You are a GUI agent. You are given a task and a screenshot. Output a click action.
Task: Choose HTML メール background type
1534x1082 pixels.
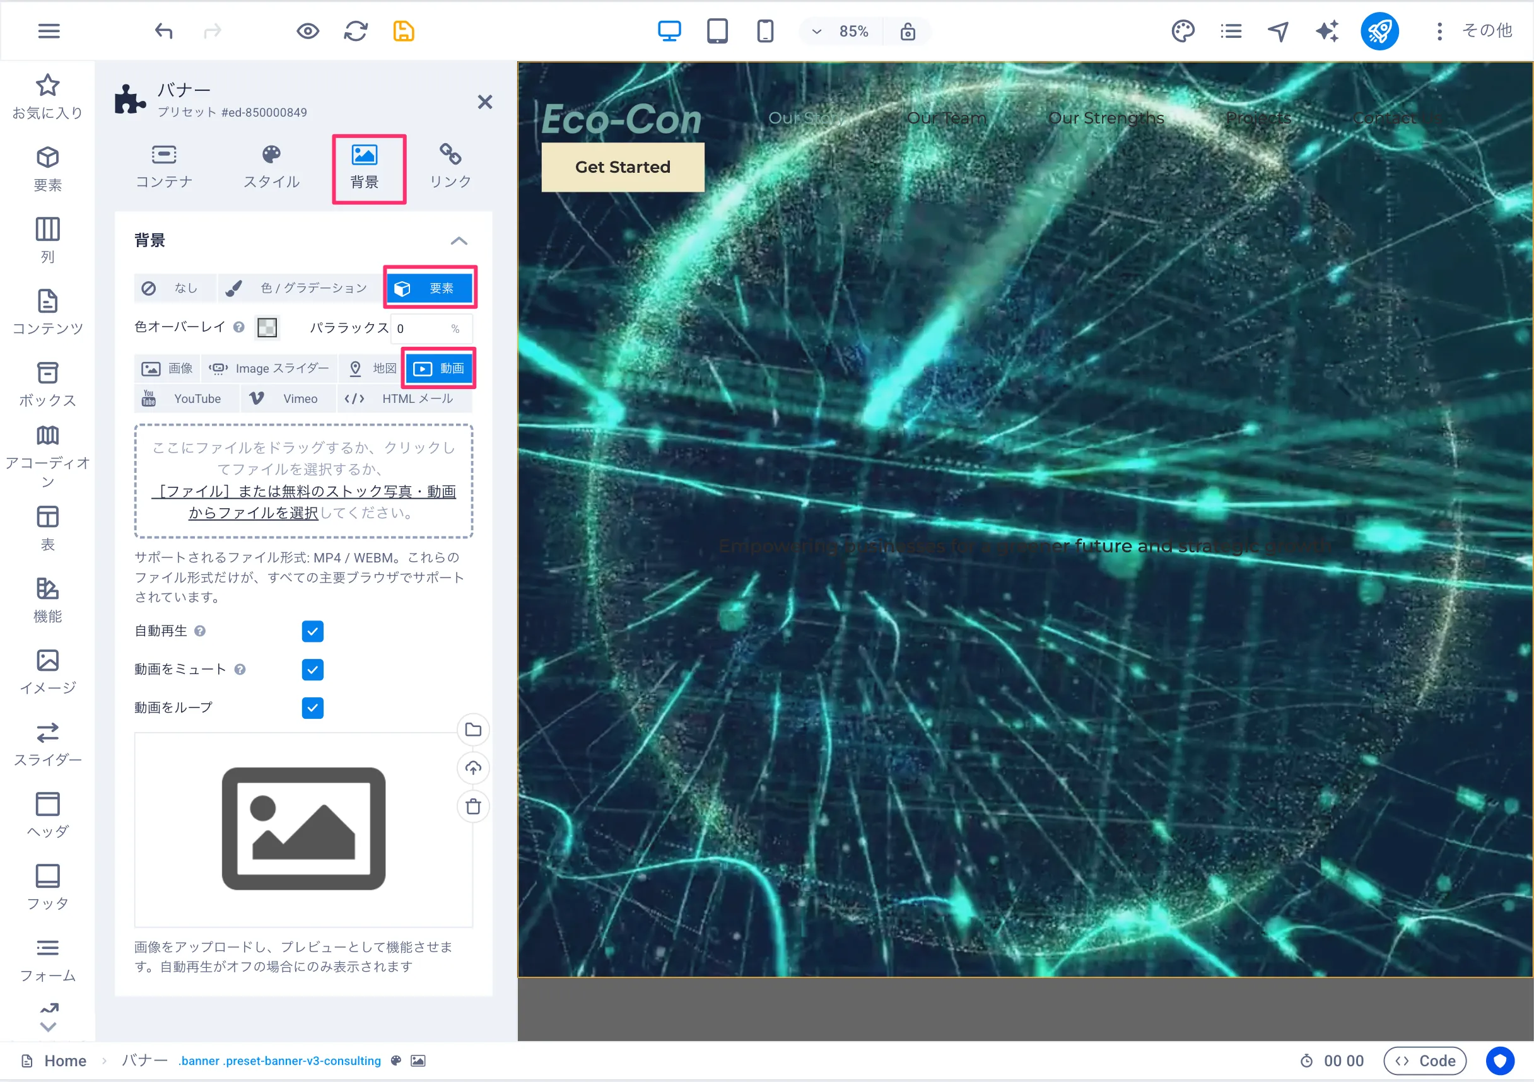click(x=404, y=398)
